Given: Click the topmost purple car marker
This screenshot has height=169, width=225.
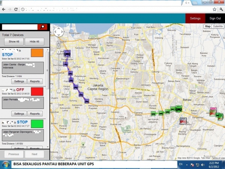Looking at the screenshot, I should tap(67, 53).
